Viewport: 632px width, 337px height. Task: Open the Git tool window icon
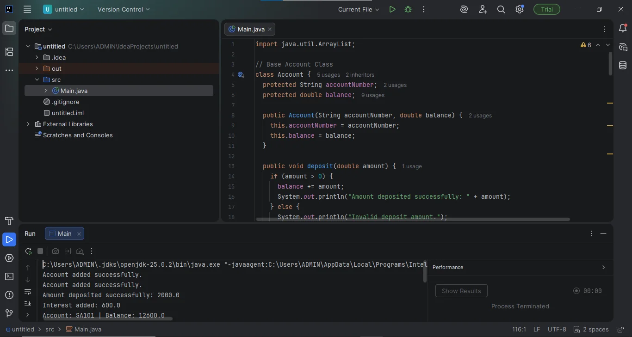click(x=9, y=313)
